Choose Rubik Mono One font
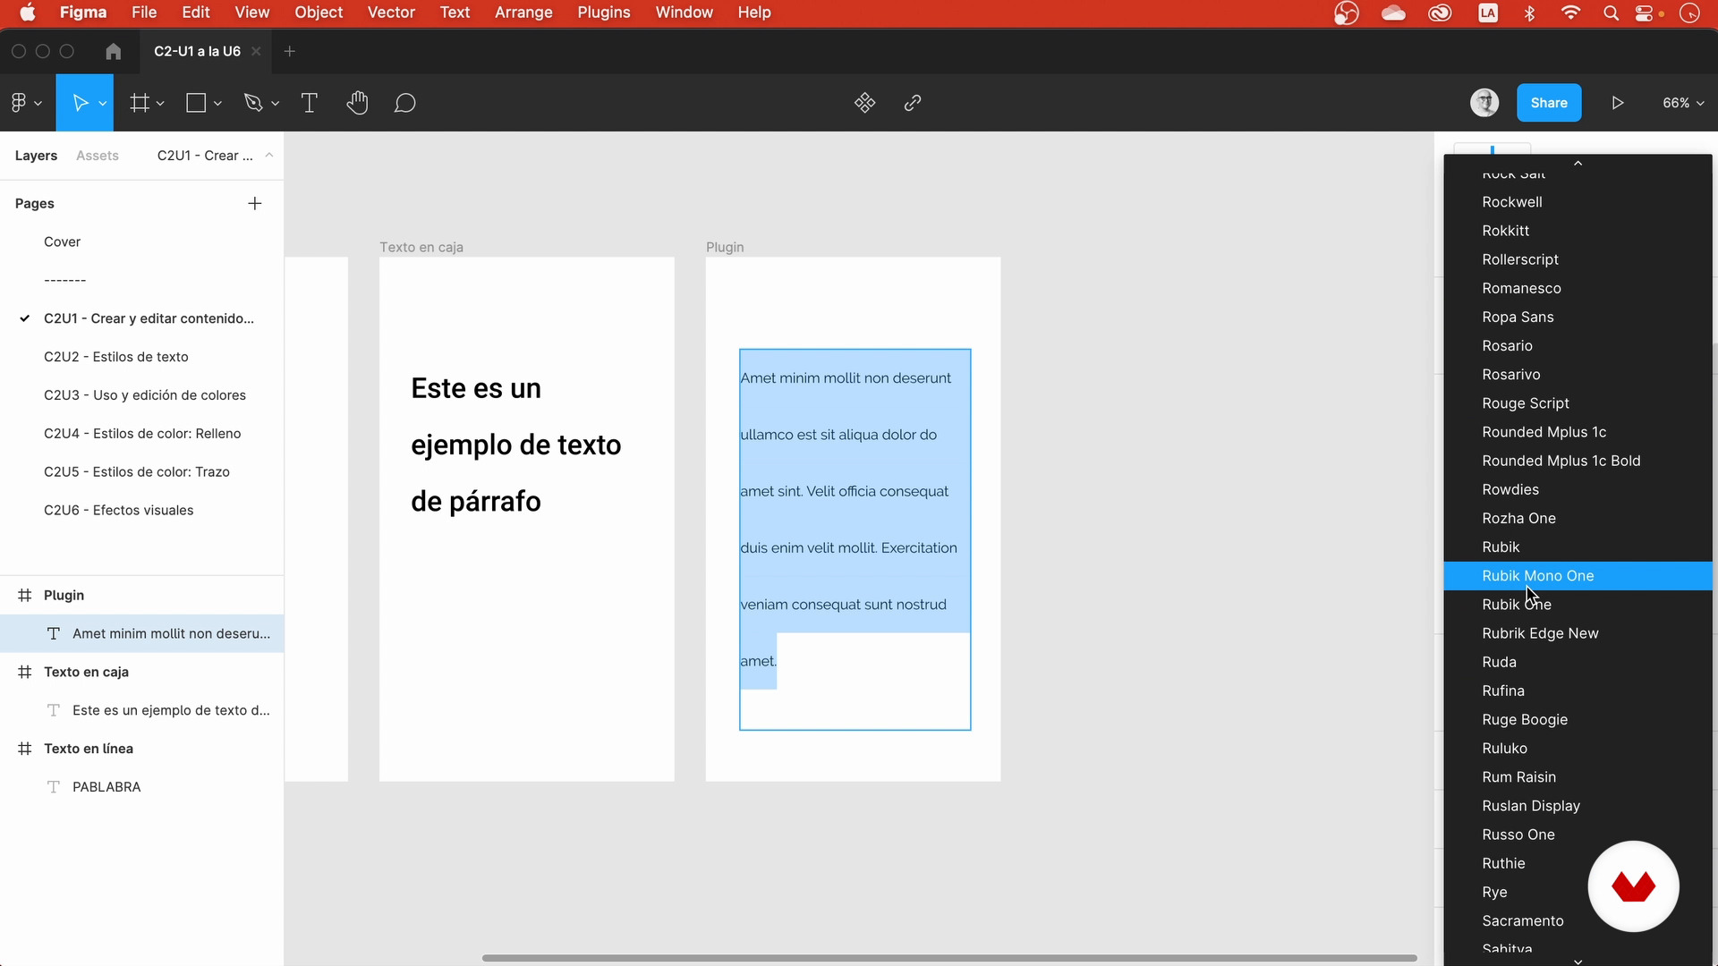 [x=1578, y=576]
